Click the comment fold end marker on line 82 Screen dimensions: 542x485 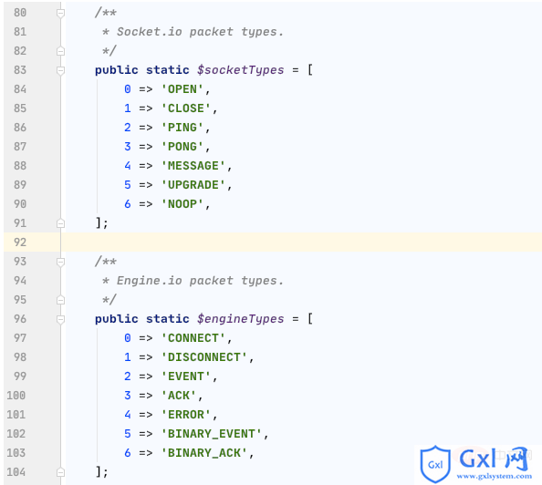pyautogui.click(x=60, y=51)
